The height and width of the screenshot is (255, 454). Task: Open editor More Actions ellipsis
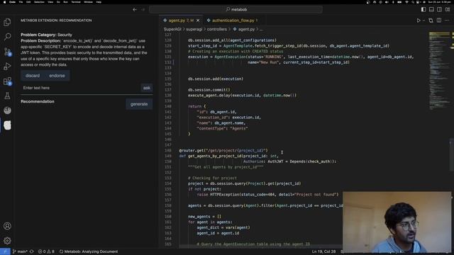click(x=447, y=21)
